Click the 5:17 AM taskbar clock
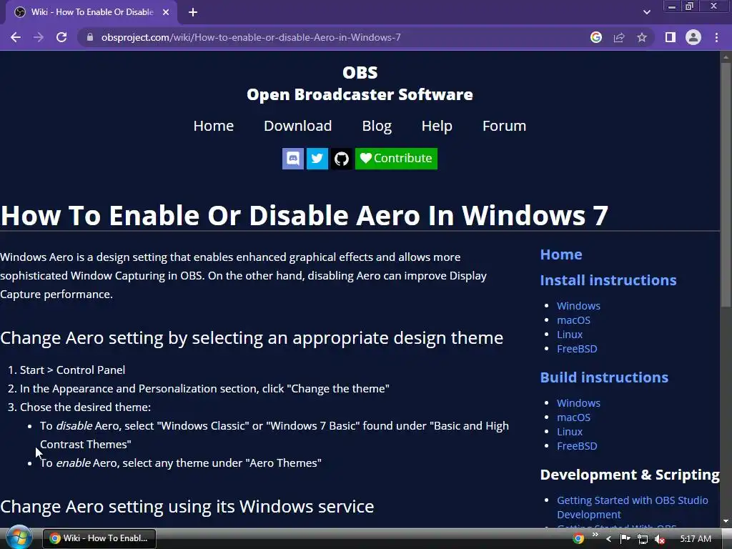 696,539
